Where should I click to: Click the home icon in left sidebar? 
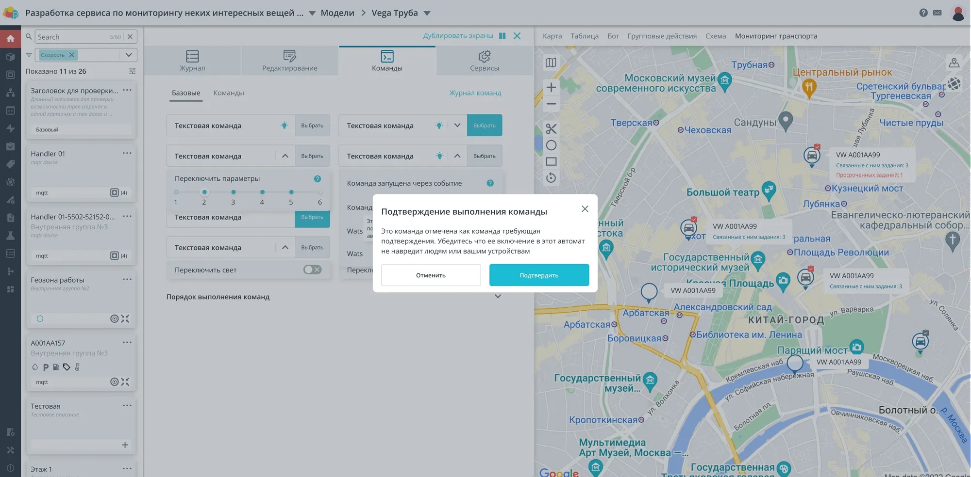click(10, 38)
